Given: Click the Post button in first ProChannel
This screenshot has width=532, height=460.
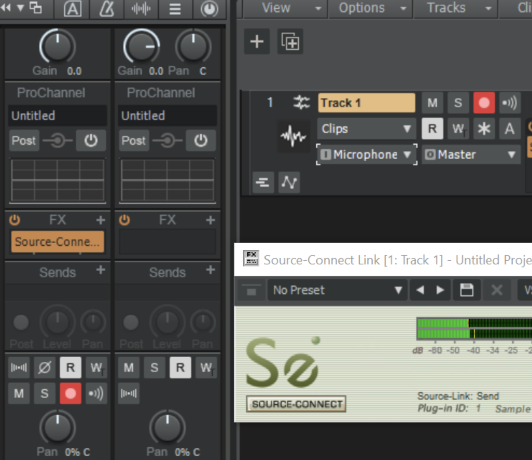Looking at the screenshot, I should [x=24, y=141].
